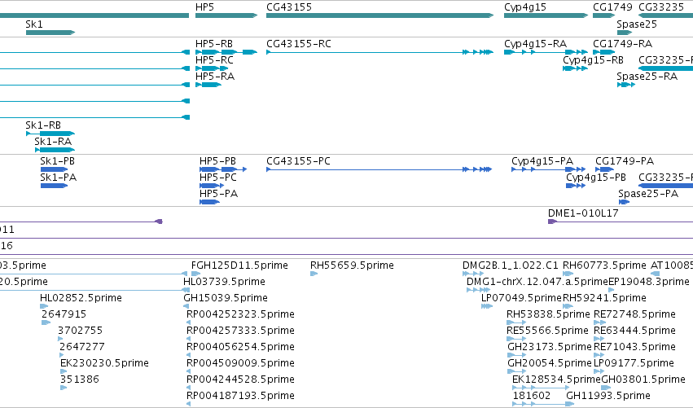Click the EK230230.5prime EST label
This screenshot has width=693, height=408.
(104, 363)
